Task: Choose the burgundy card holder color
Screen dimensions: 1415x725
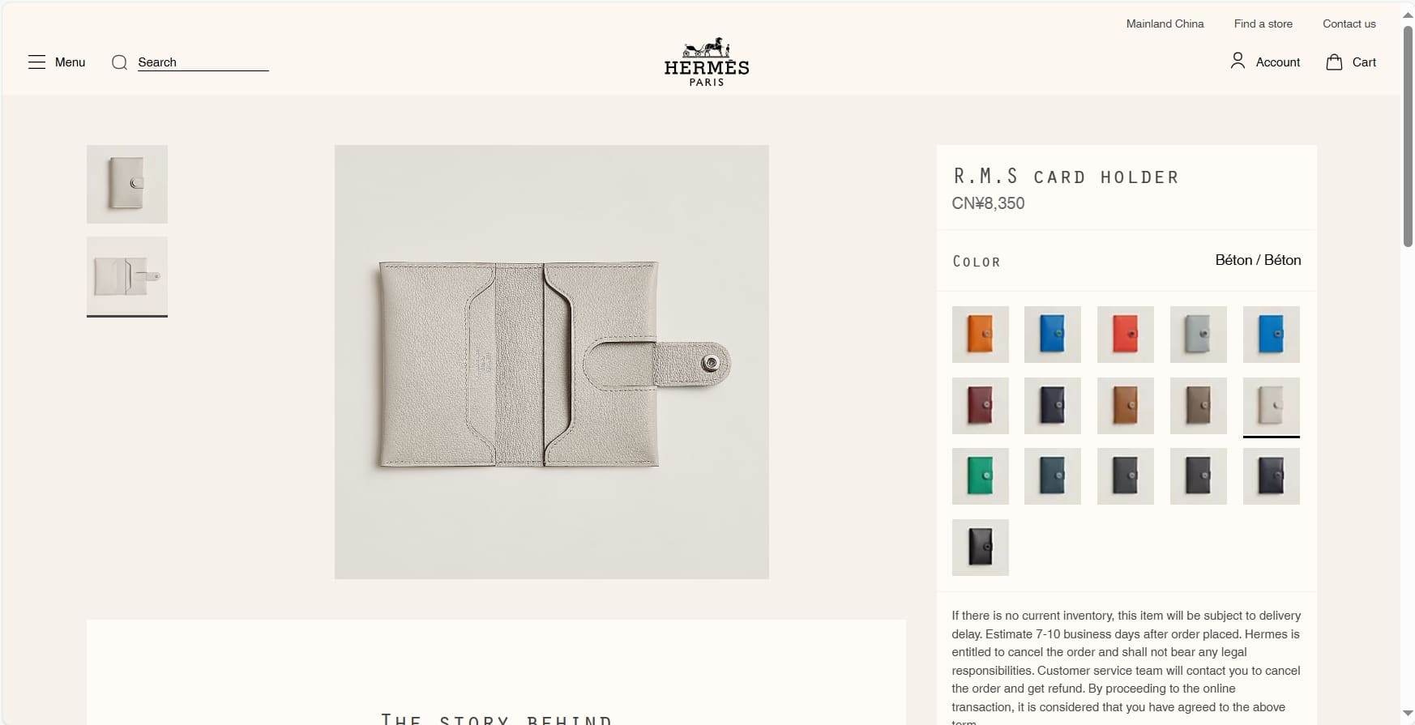Action: [980, 405]
